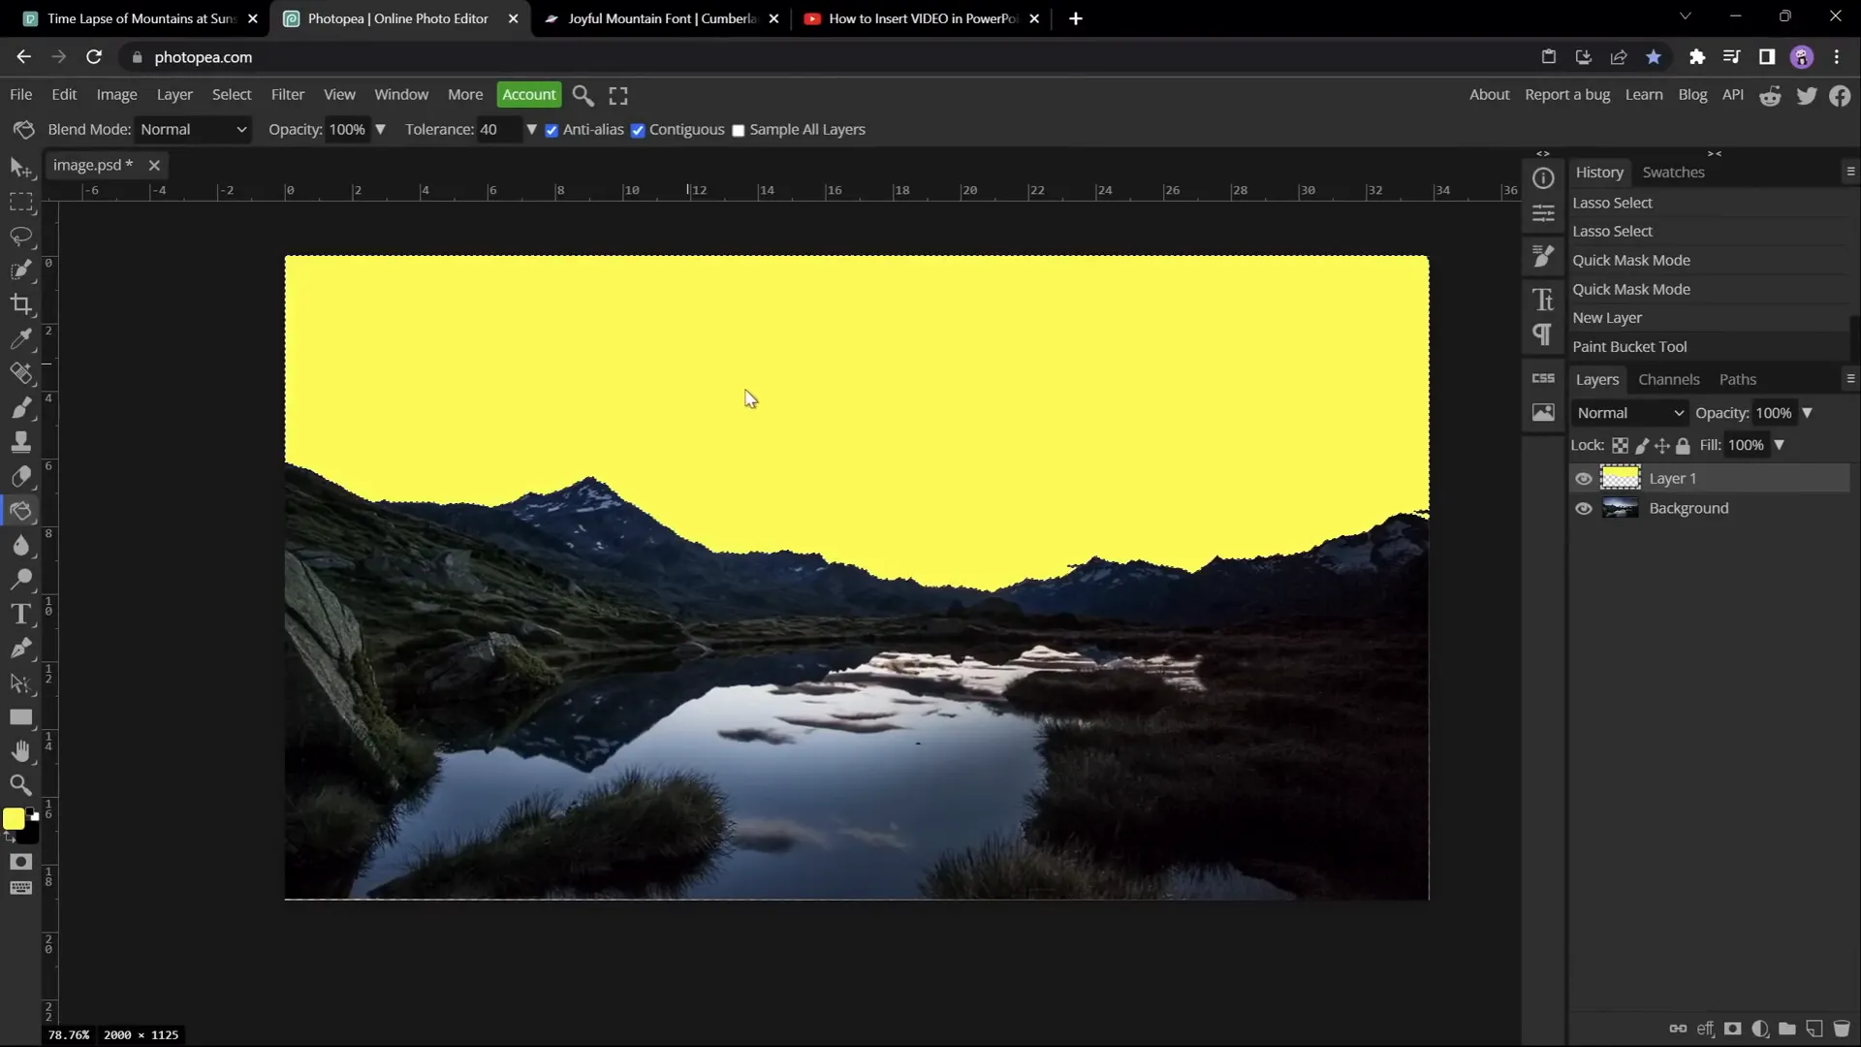Select the Blur tool
The width and height of the screenshot is (1861, 1047).
point(20,545)
